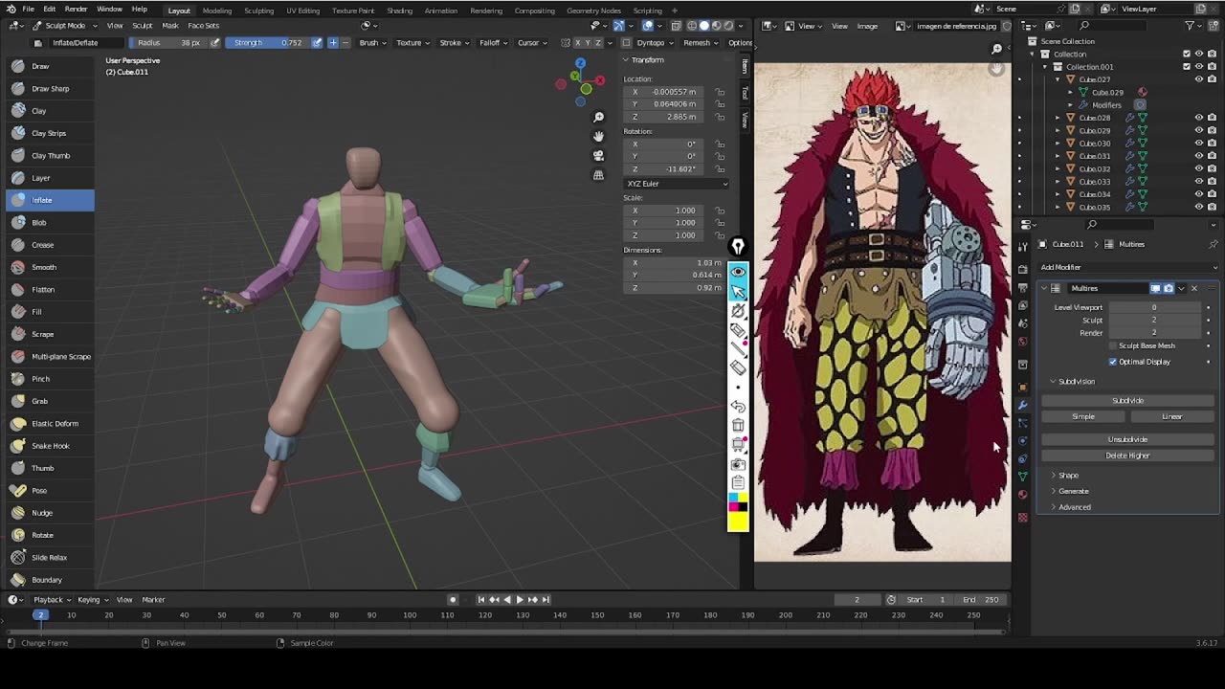
Task: Disable render camera icon for Cube.034
Action: 1211,194
